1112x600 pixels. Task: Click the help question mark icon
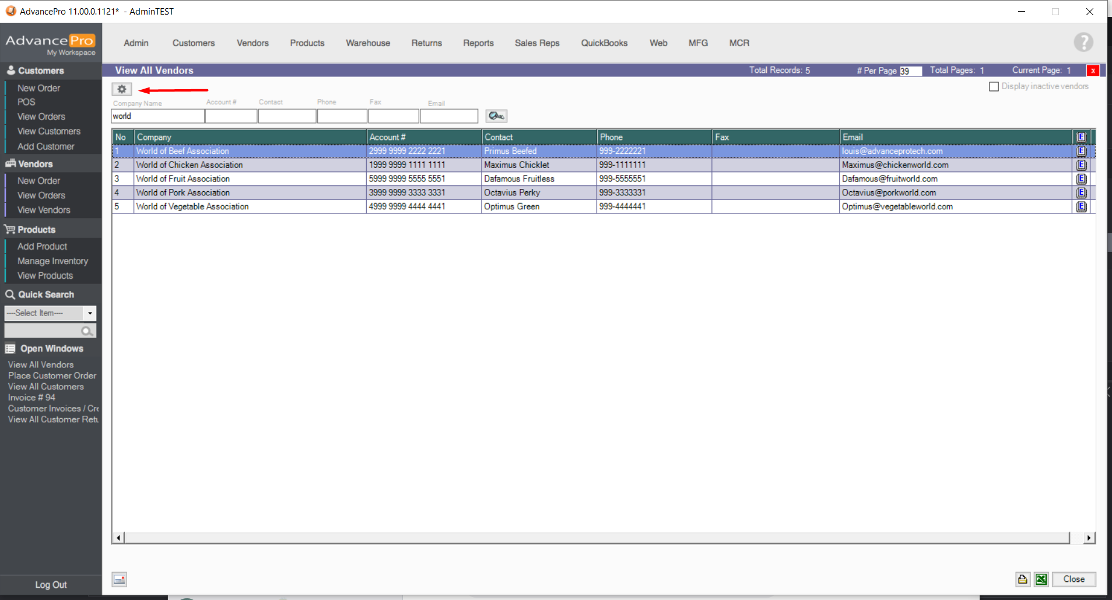click(1083, 43)
